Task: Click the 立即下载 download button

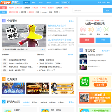Action: click(100, 85)
